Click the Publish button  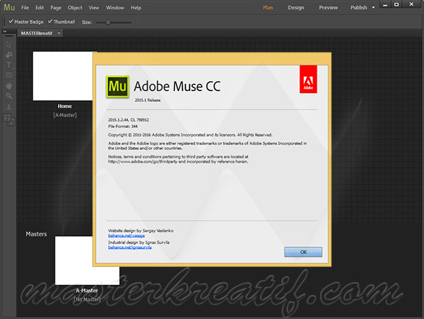359,8
